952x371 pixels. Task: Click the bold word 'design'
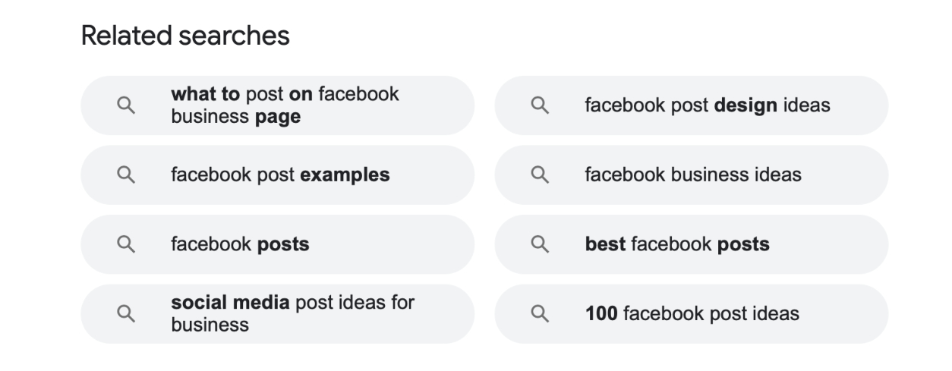coord(746,105)
